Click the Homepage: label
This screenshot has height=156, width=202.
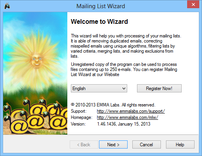81,117
